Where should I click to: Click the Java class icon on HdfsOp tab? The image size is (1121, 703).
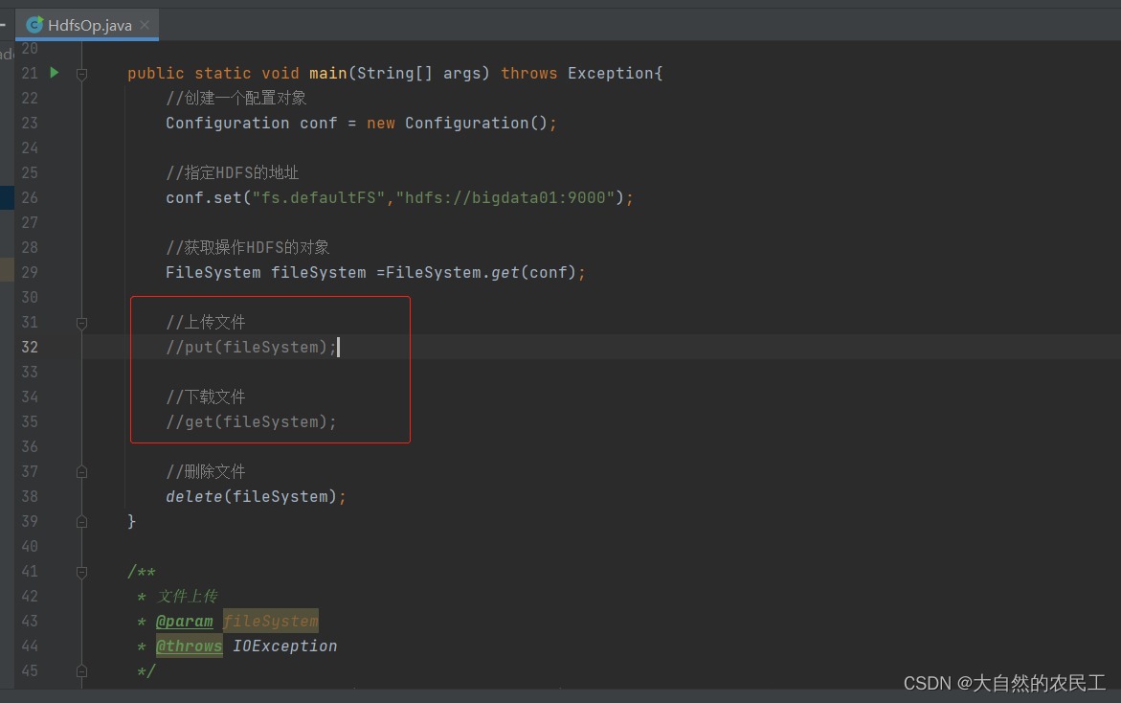pos(35,25)
